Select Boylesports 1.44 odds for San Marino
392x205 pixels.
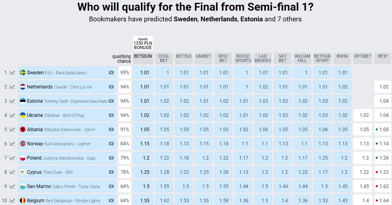coord(243,186)
